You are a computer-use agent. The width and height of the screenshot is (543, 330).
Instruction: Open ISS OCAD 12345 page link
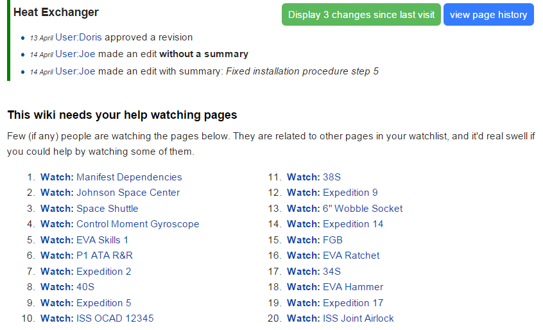click(115, 318)
